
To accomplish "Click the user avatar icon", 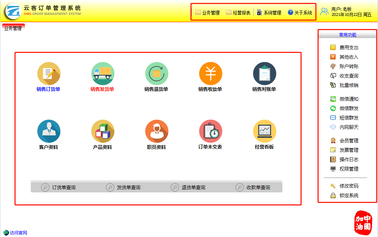I will coord(324,12).
